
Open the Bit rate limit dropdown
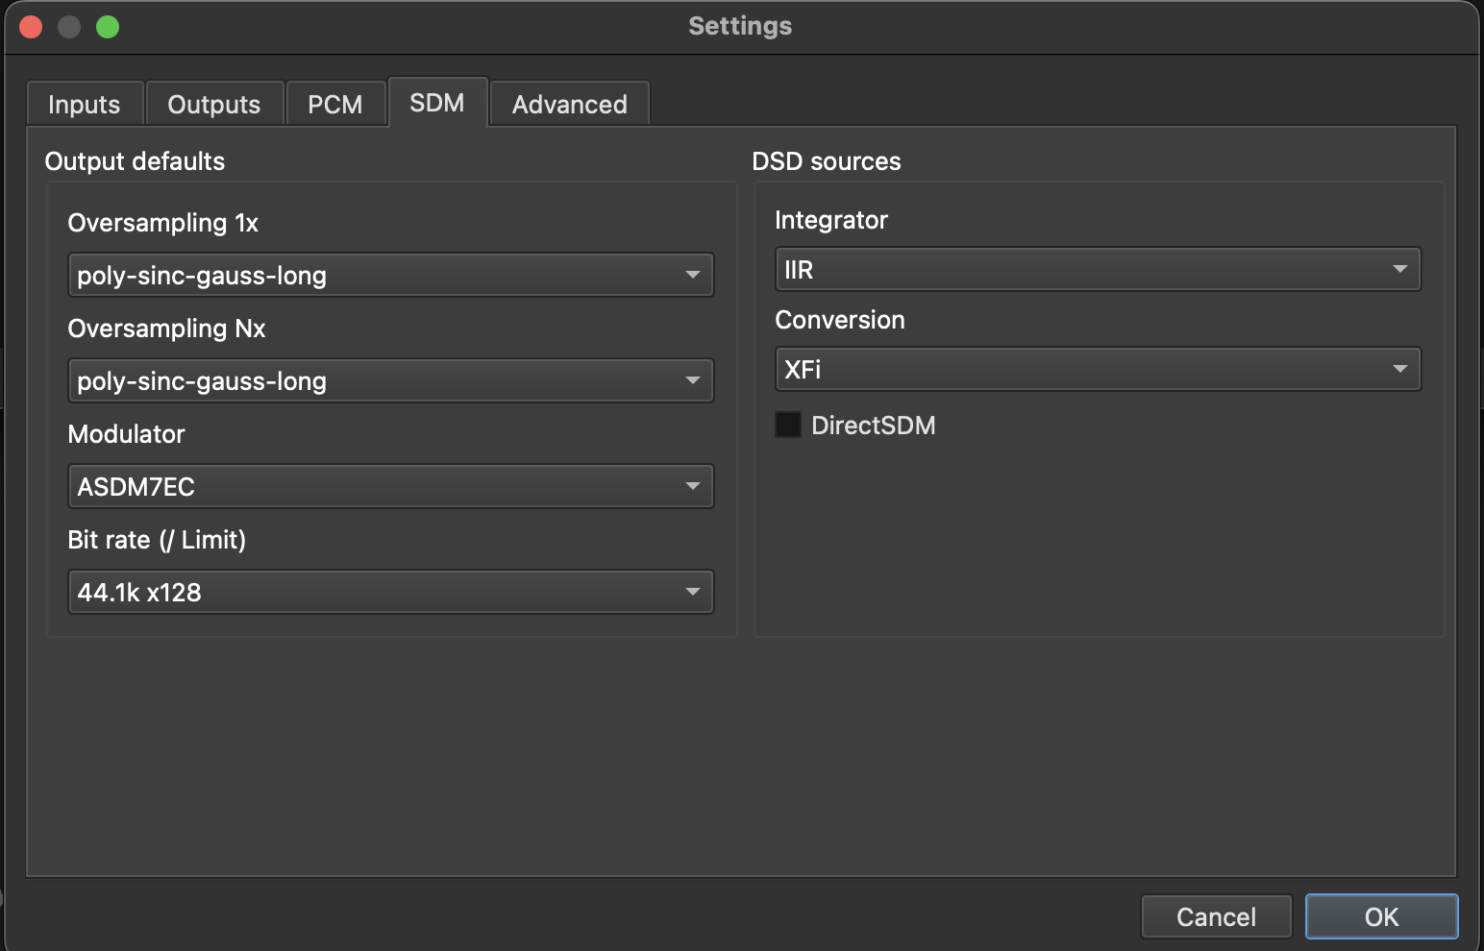389,593
